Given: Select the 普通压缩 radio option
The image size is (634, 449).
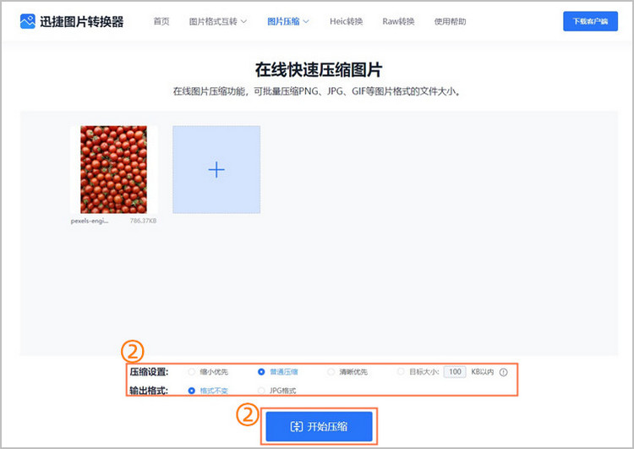Looking at the screenshot, I should 261,372.
